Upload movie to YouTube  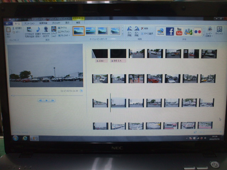click(x=179, y=31)
